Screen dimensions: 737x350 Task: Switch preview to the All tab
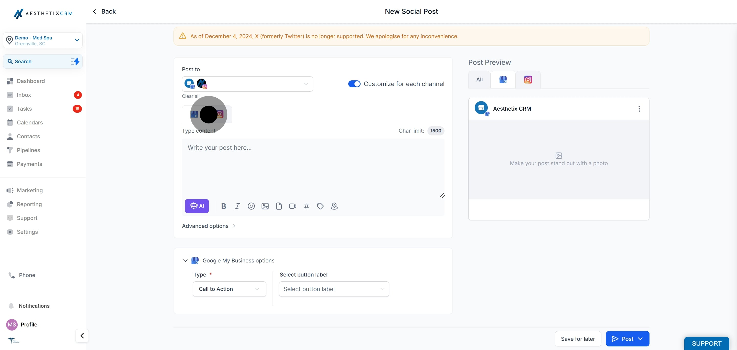click(479, 80)
